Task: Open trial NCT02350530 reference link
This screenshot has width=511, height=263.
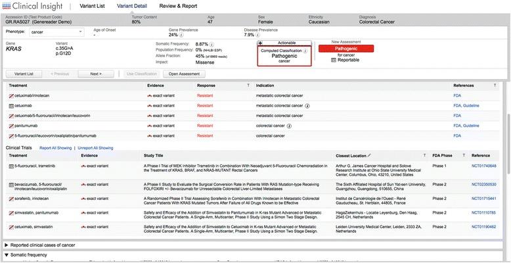Action: [x=484, y=184]
